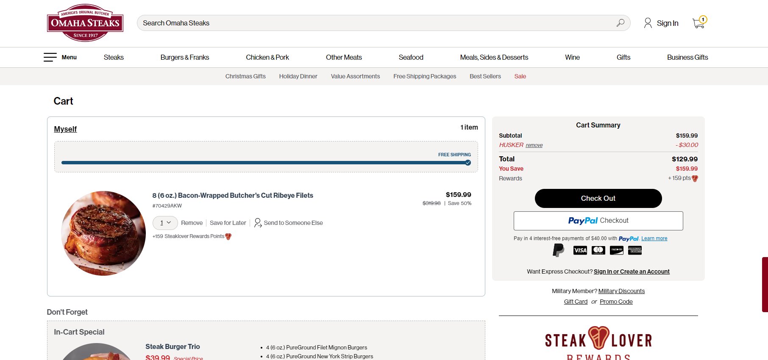Viewport: 768px width, 360px height.
Task: Open the Business Gifts menu
Action: (687, 57)
